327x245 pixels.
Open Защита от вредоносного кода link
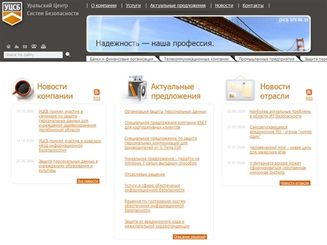(x=157, y=223)
